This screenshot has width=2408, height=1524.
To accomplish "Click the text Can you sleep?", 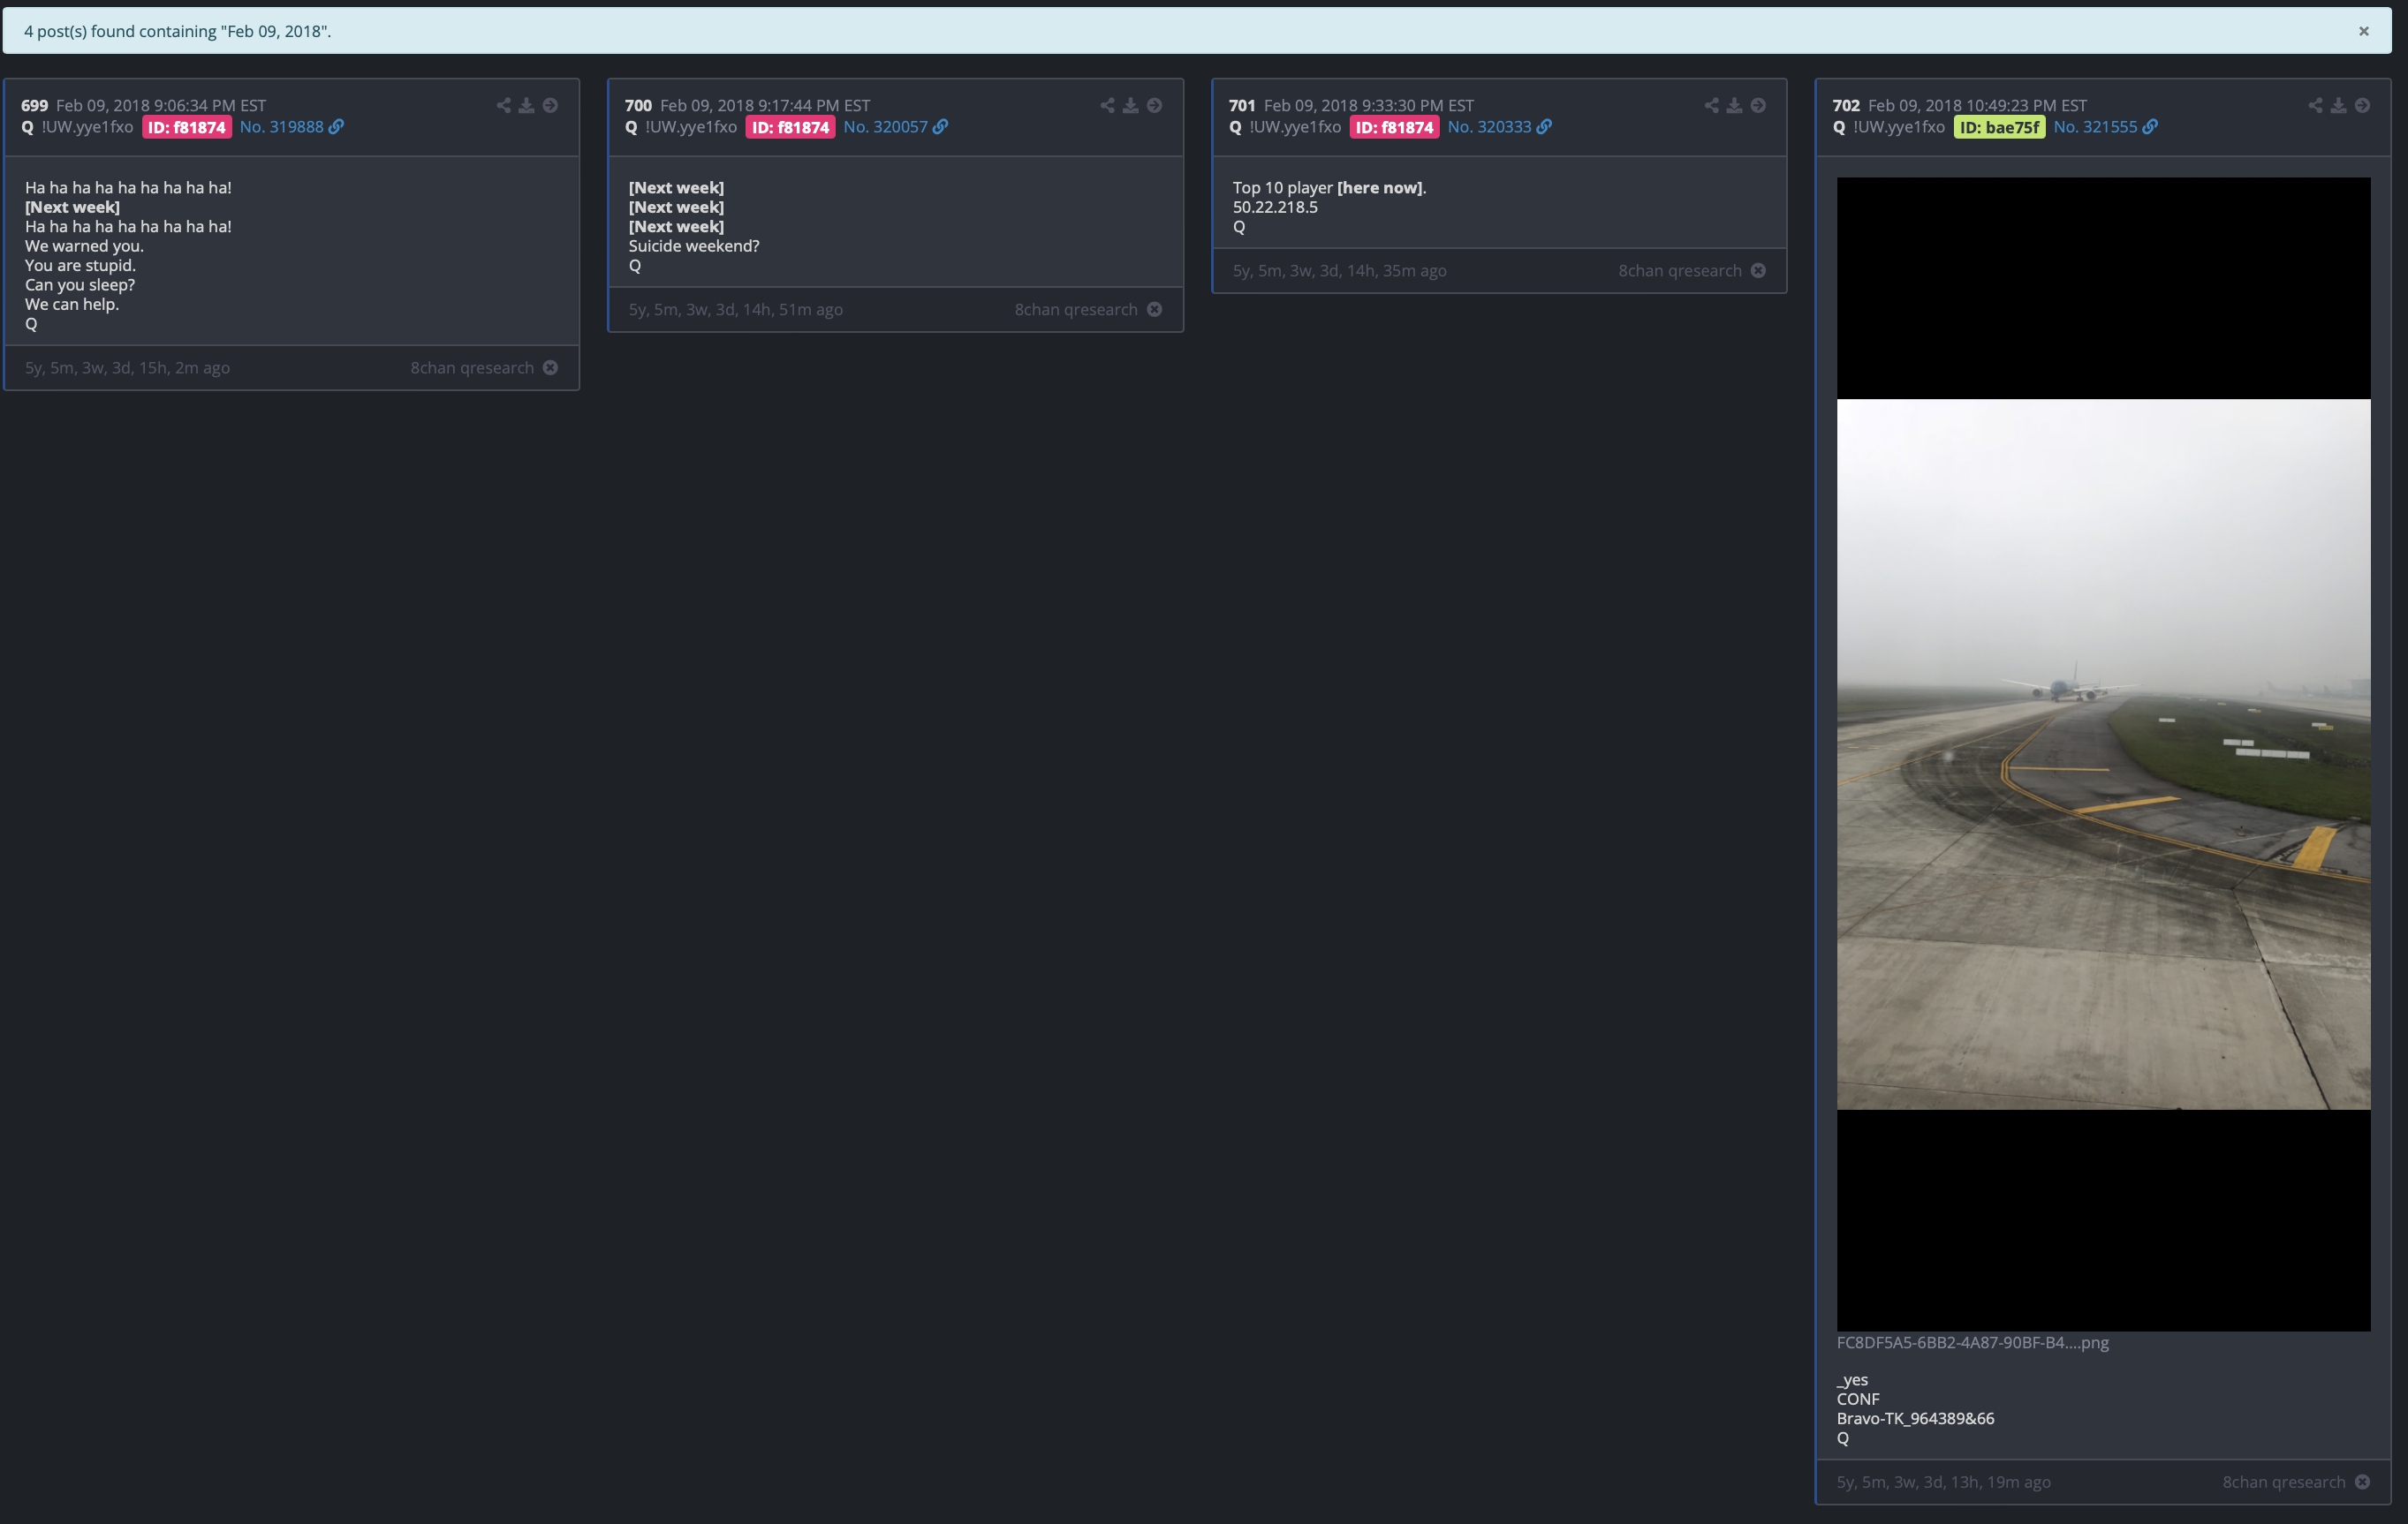I will tap(80, 285).
